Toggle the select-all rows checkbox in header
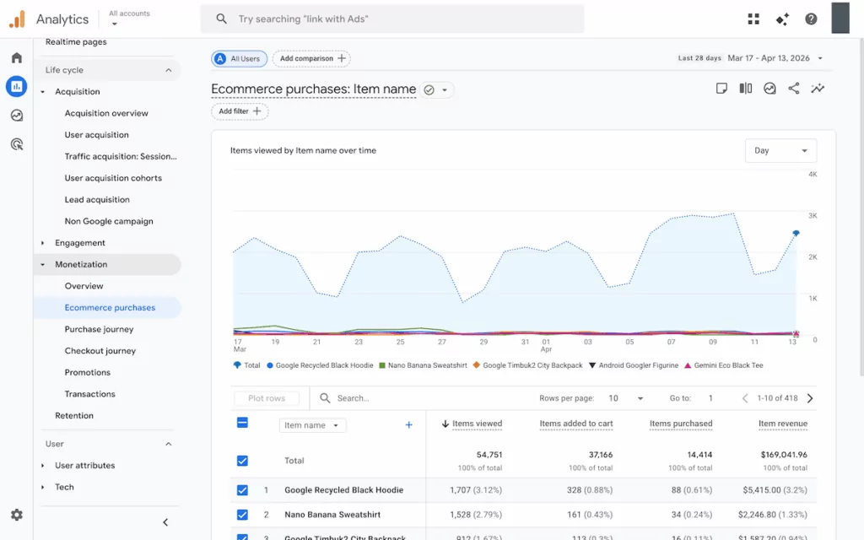The image size is (864, 540). tap(242, 423)
